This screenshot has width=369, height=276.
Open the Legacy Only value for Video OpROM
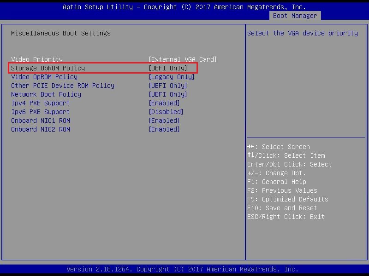coord(171,77)
